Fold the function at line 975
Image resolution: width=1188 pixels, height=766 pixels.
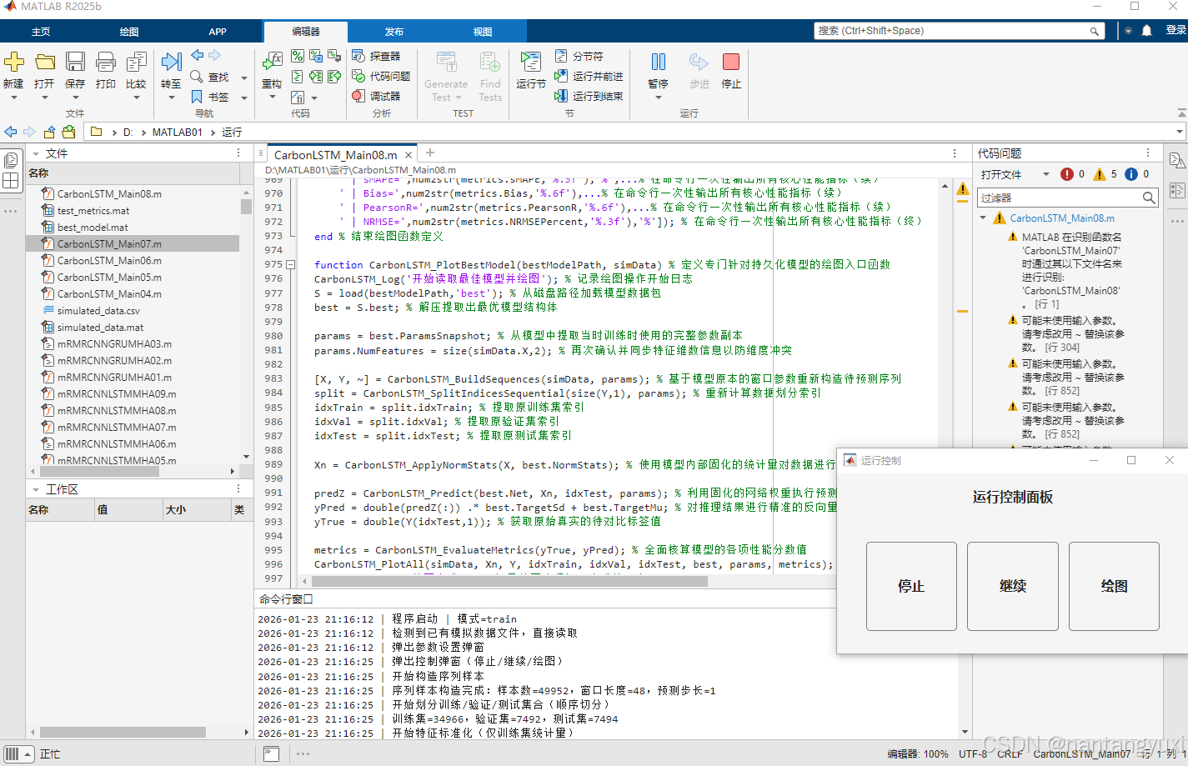[x=291, y=264]
